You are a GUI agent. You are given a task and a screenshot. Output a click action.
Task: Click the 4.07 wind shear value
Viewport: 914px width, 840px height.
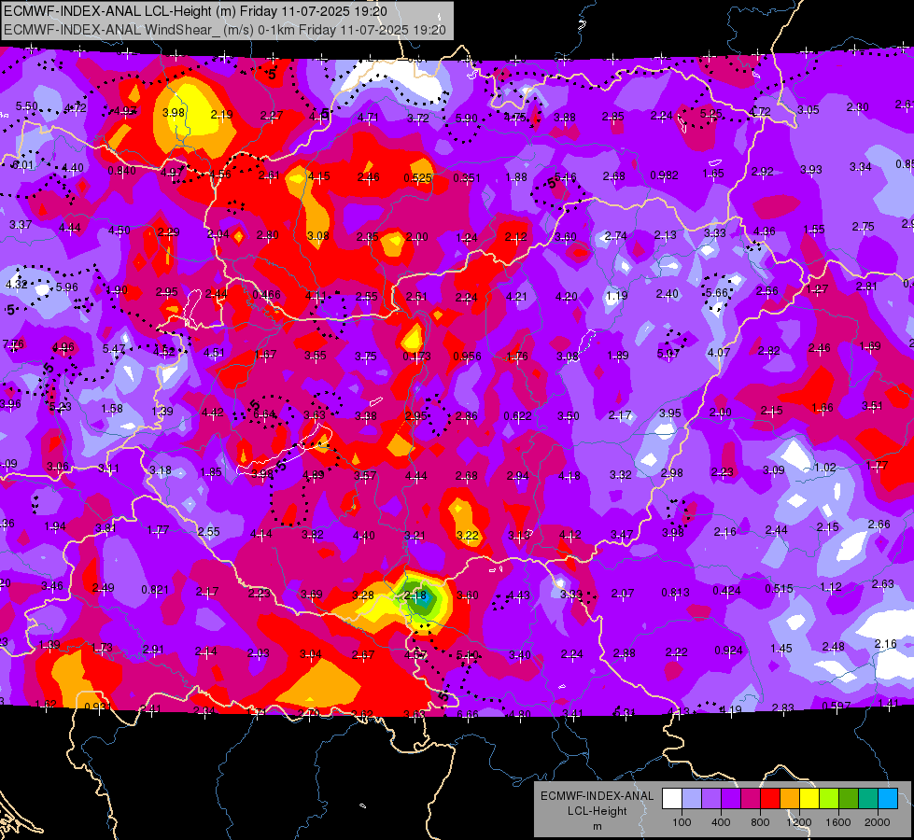(719, 353)
